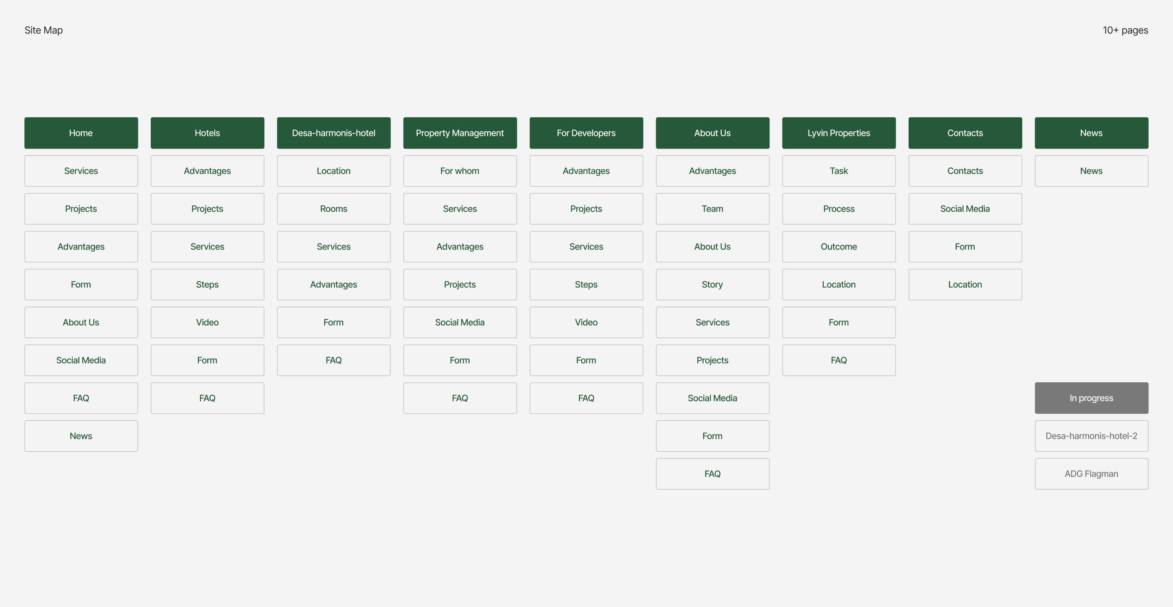Select the grey In progress box
Image resolution: width=1173 pixels, height=607 pixels.
point(1091,398)
